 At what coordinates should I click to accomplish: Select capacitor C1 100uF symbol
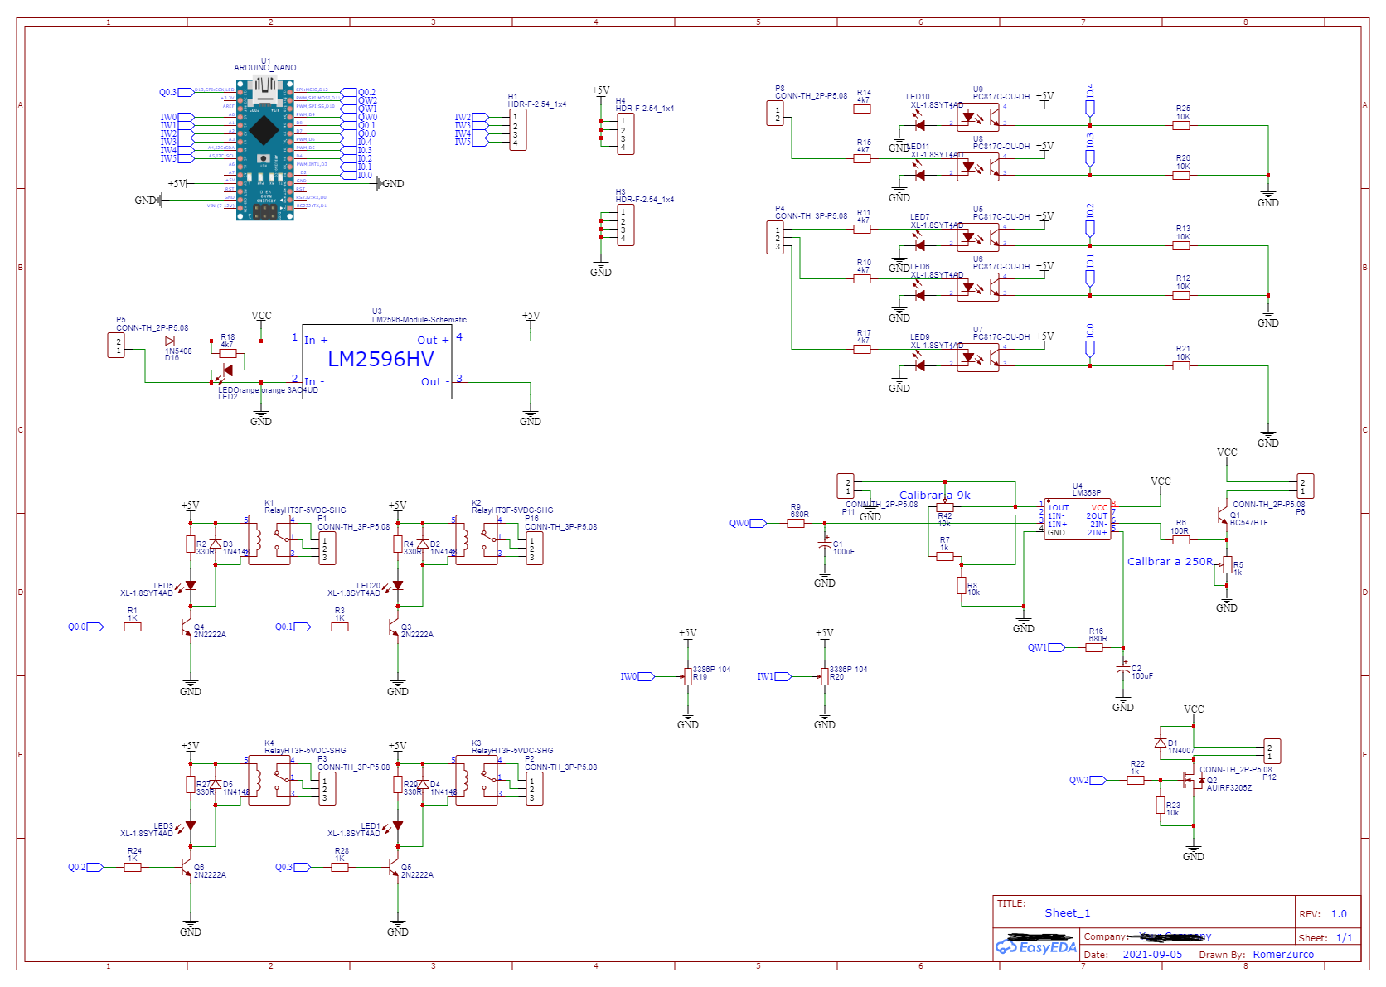point(825,544)
